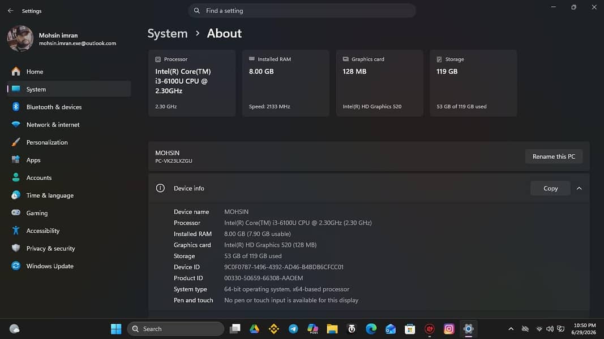Click the Settings gear icon in taskbar
Screen dimensions: 604x339
tap(468, 329)
